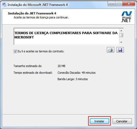Close the .NET Framework 4 installer window
Viewport: 137px width, 129px height.
coord(129,4)
